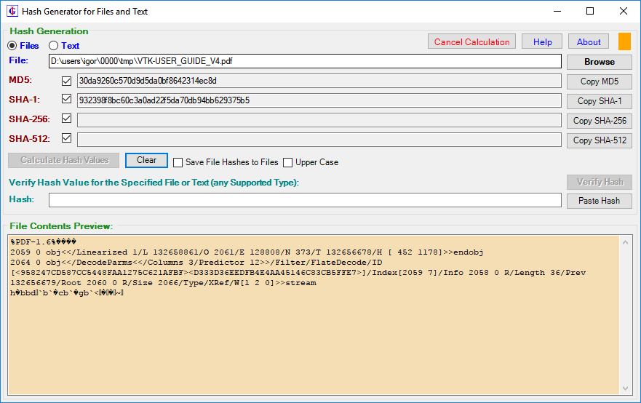641x403 pixels.
Task: Click the File path input field
Action: [x=305, y=62]
